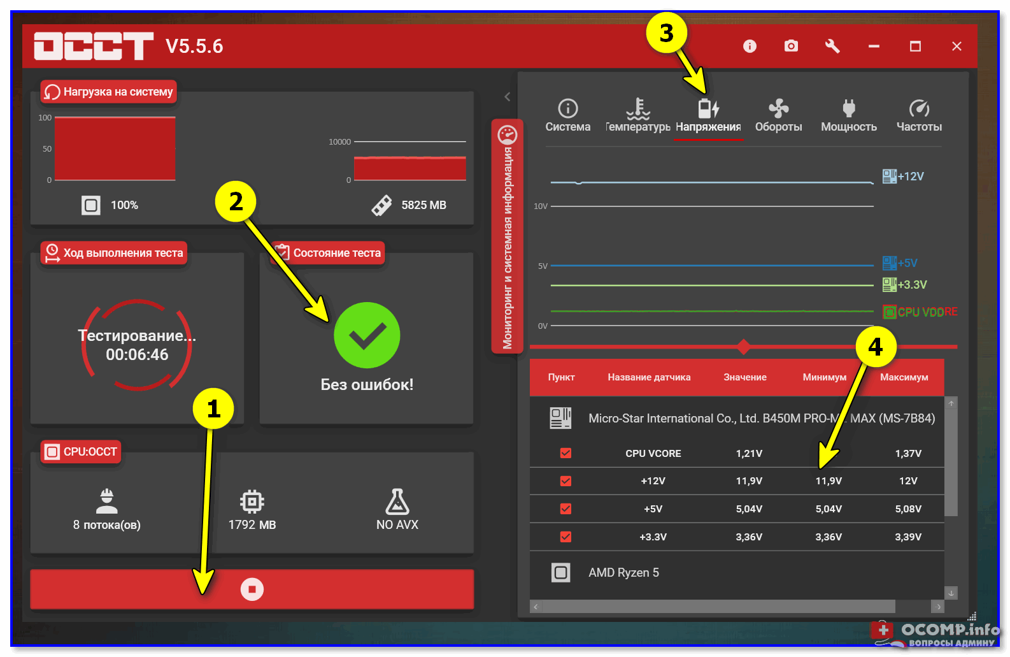The image size is (1010, 657).
Task: Toggle the +12V sensor checkbox
Action: 565,481
